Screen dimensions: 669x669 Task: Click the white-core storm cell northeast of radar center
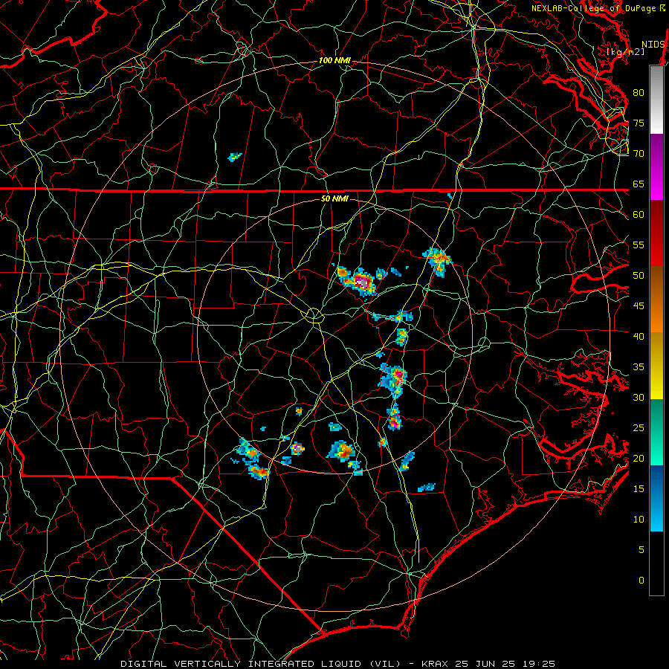coord(362,282)
